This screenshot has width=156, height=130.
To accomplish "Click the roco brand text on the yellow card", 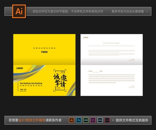I will 44,52.
